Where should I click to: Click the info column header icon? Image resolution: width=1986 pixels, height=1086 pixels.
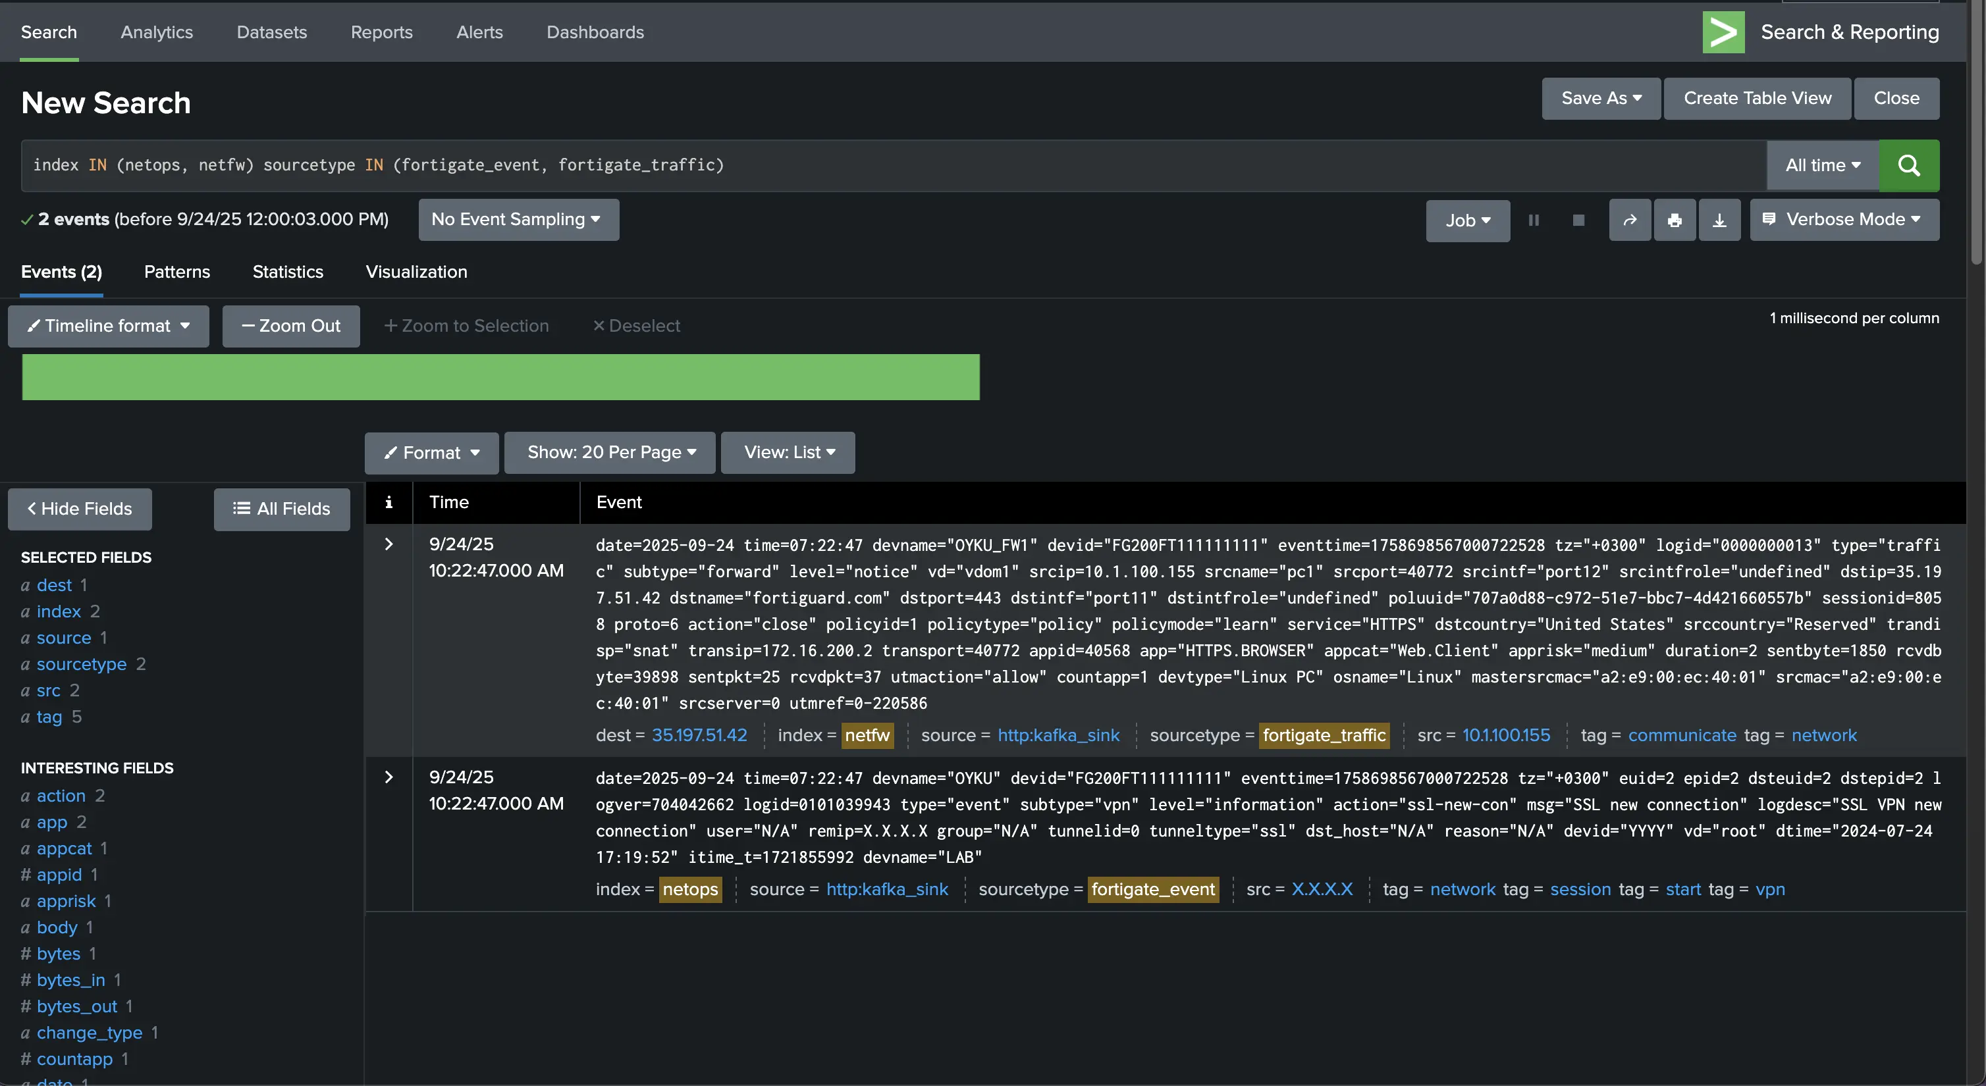tap(389, 503)
